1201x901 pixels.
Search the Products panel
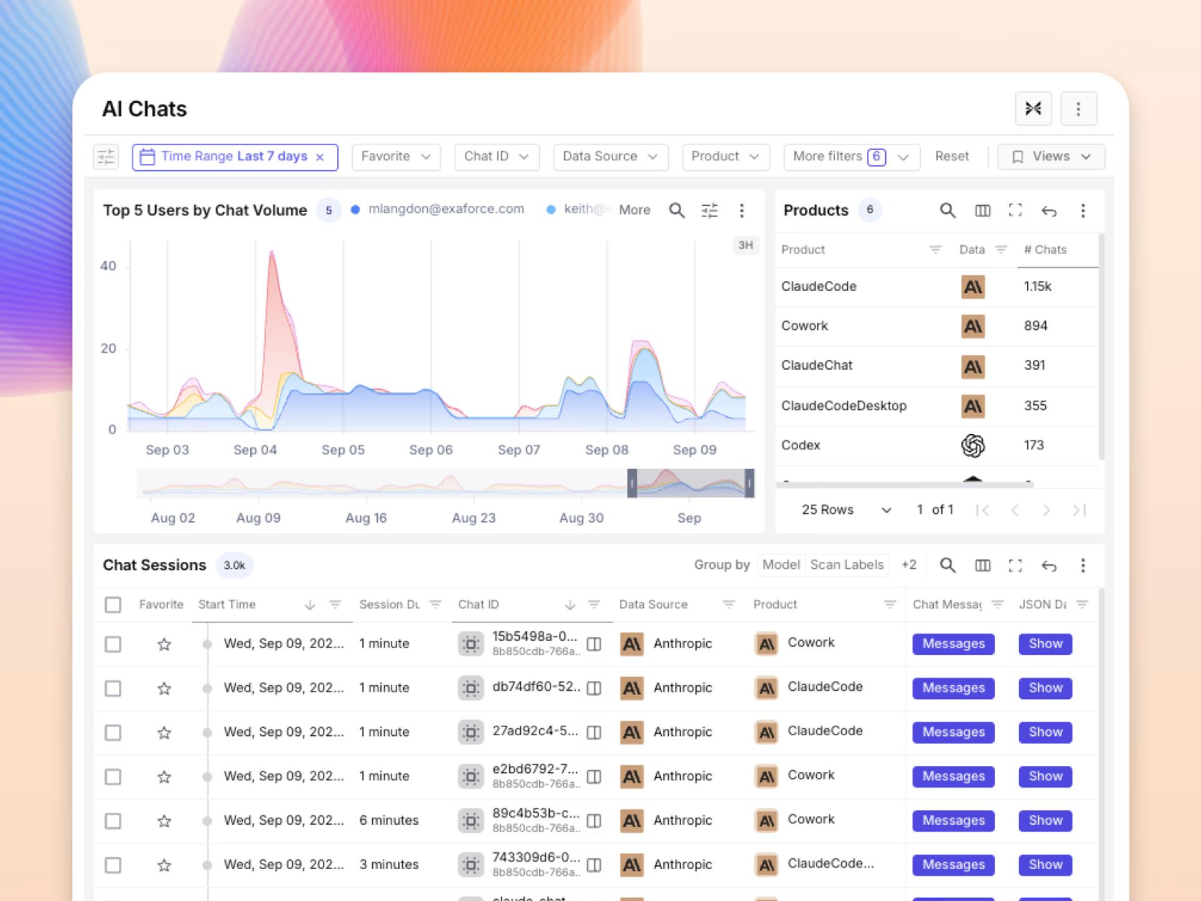point(948,210)
